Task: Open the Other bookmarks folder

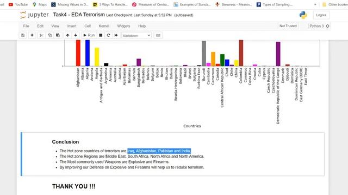Action: point(335,4)
